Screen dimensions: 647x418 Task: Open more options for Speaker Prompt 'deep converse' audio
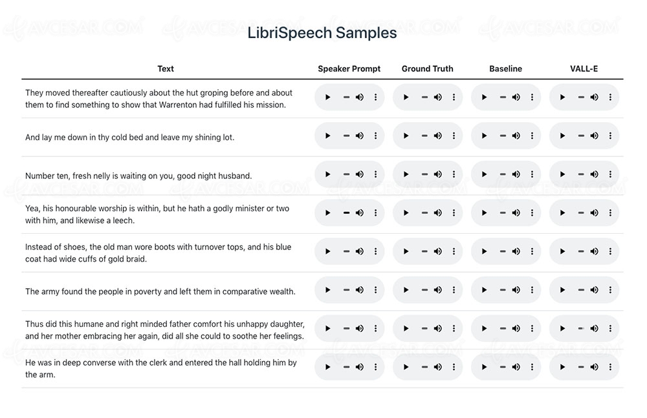coord(375,367)
